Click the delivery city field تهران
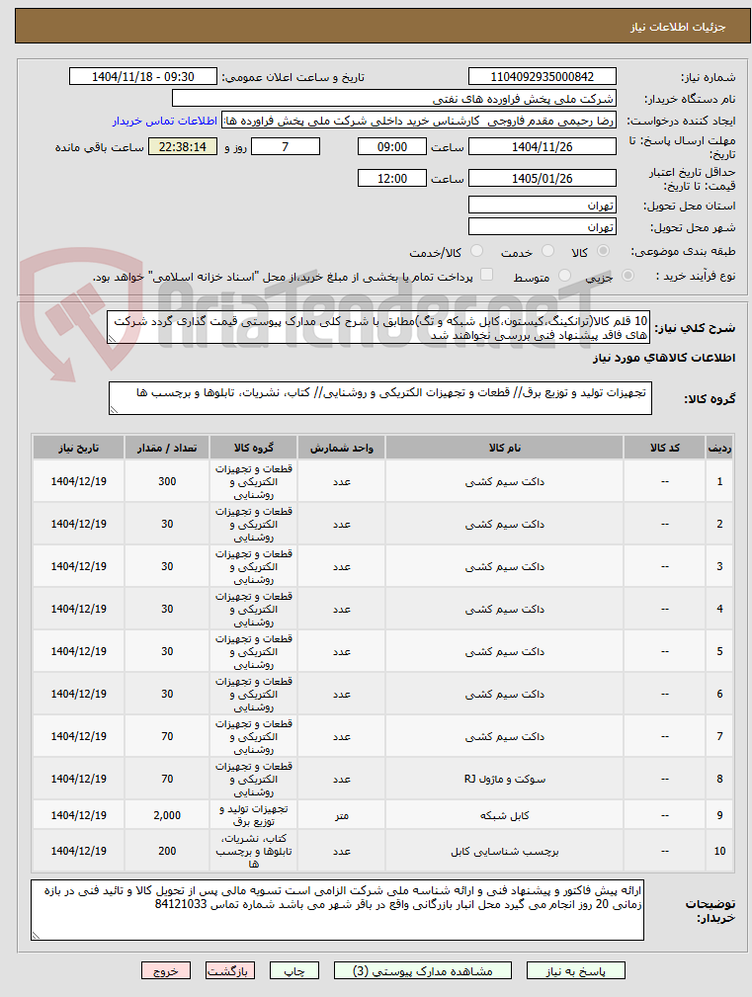 click(x=543, y=227)
